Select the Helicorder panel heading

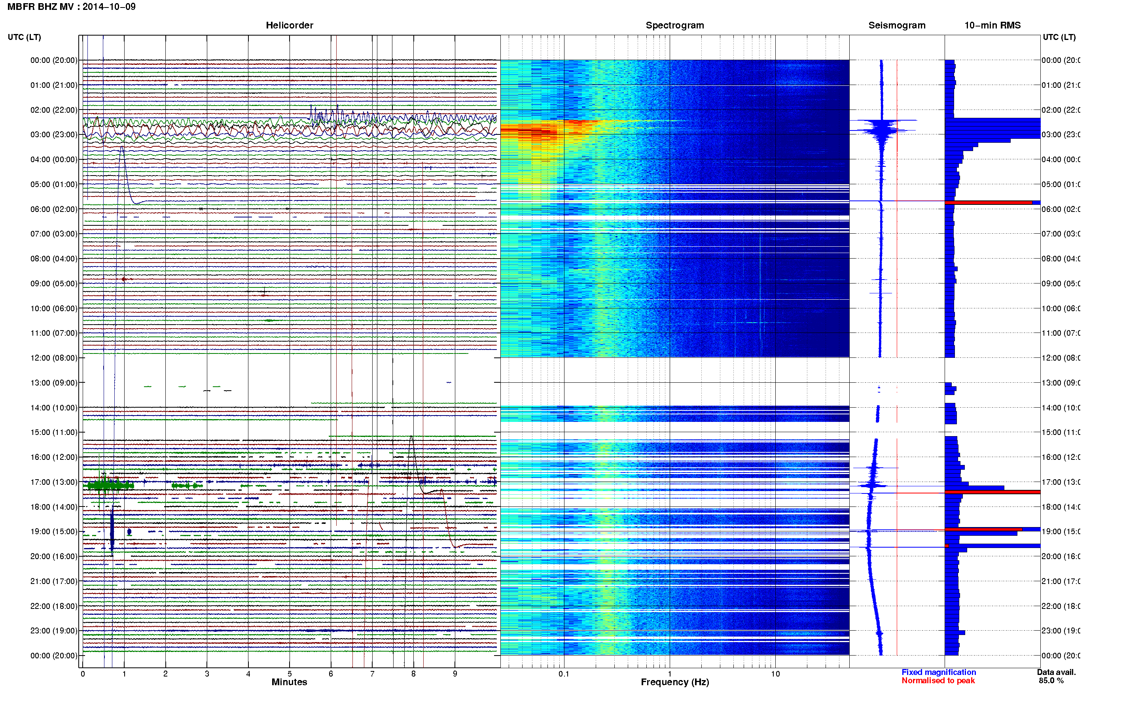tap(289, 25)
